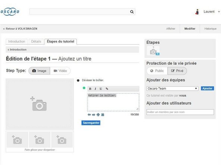Image resolution: width=221 pixels, height=165 pixels.
Task: Open the Introduction tab
Action: click(17, 42)
